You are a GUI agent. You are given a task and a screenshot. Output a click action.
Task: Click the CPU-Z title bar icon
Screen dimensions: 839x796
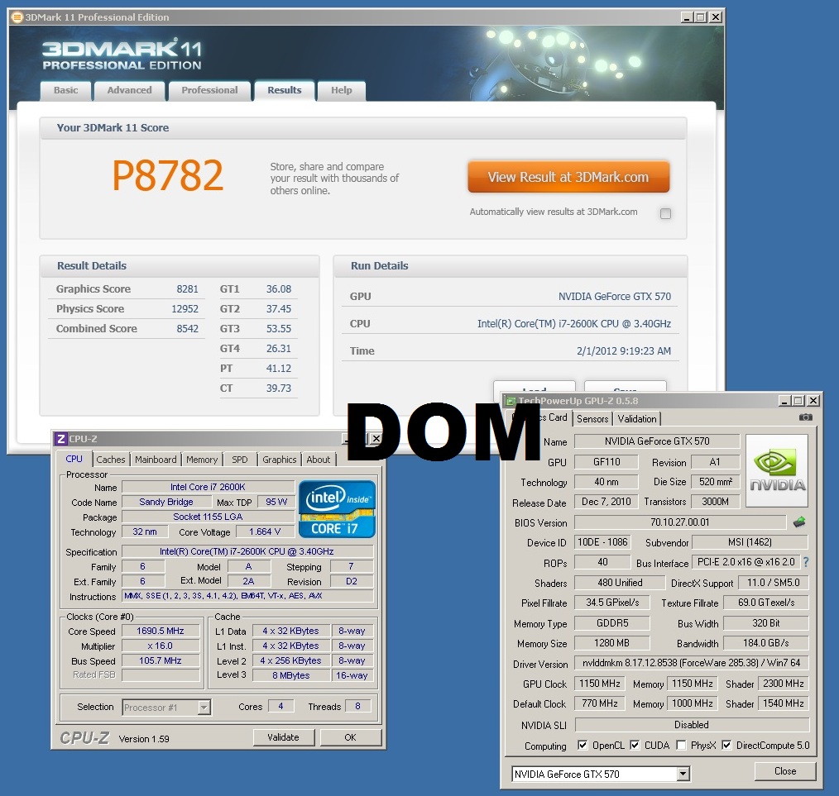coord(60,439)
